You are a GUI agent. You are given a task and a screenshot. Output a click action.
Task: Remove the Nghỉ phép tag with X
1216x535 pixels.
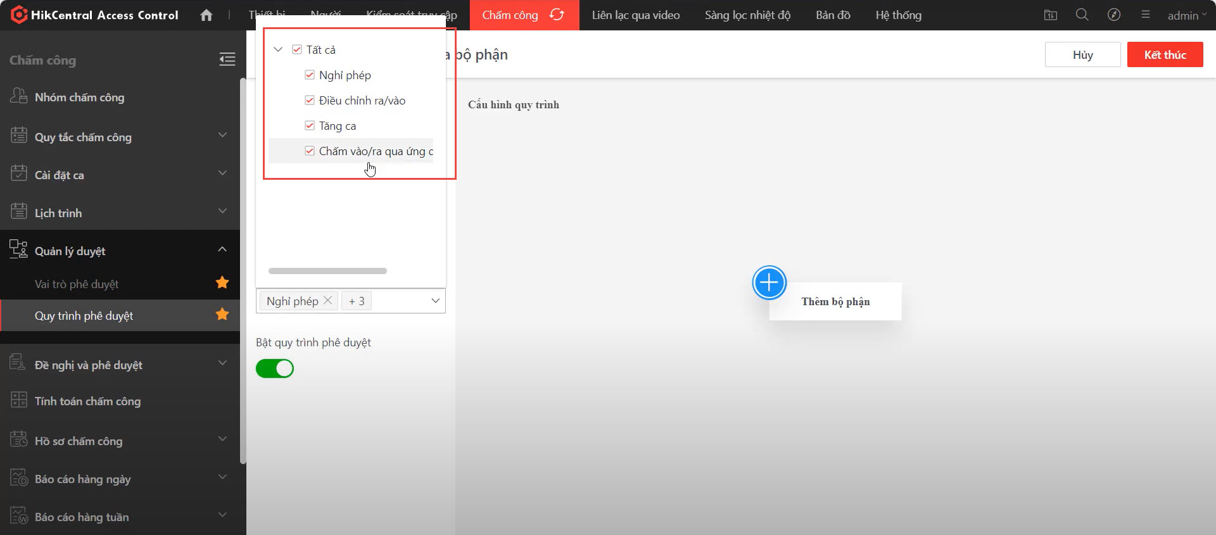click(x=327, y=301)
